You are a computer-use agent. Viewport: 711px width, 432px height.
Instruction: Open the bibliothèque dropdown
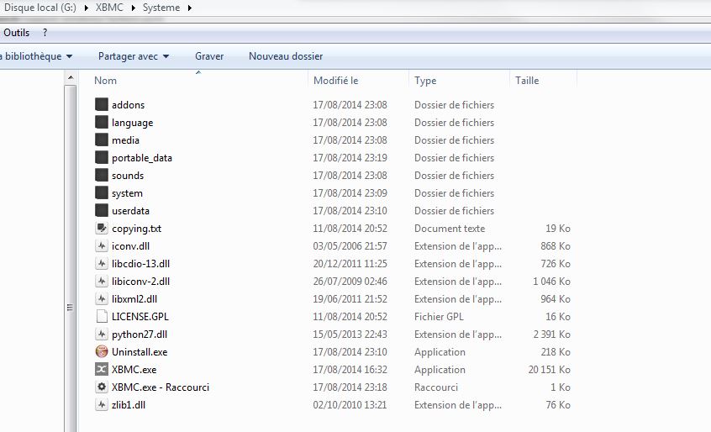(36, 56)
